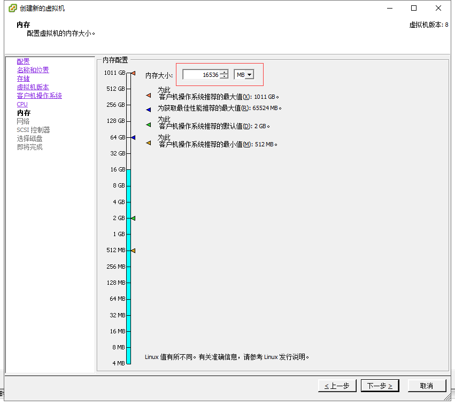Image resolution: width=455 pixels, height=406 pixels.
Task: Click the yellow minimum marker at 512 MB
Action: (x=133, y=250)
